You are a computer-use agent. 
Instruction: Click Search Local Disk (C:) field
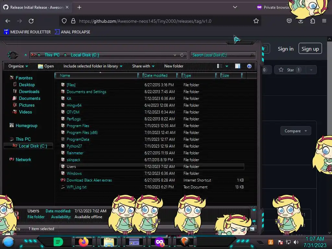point(223,55)
